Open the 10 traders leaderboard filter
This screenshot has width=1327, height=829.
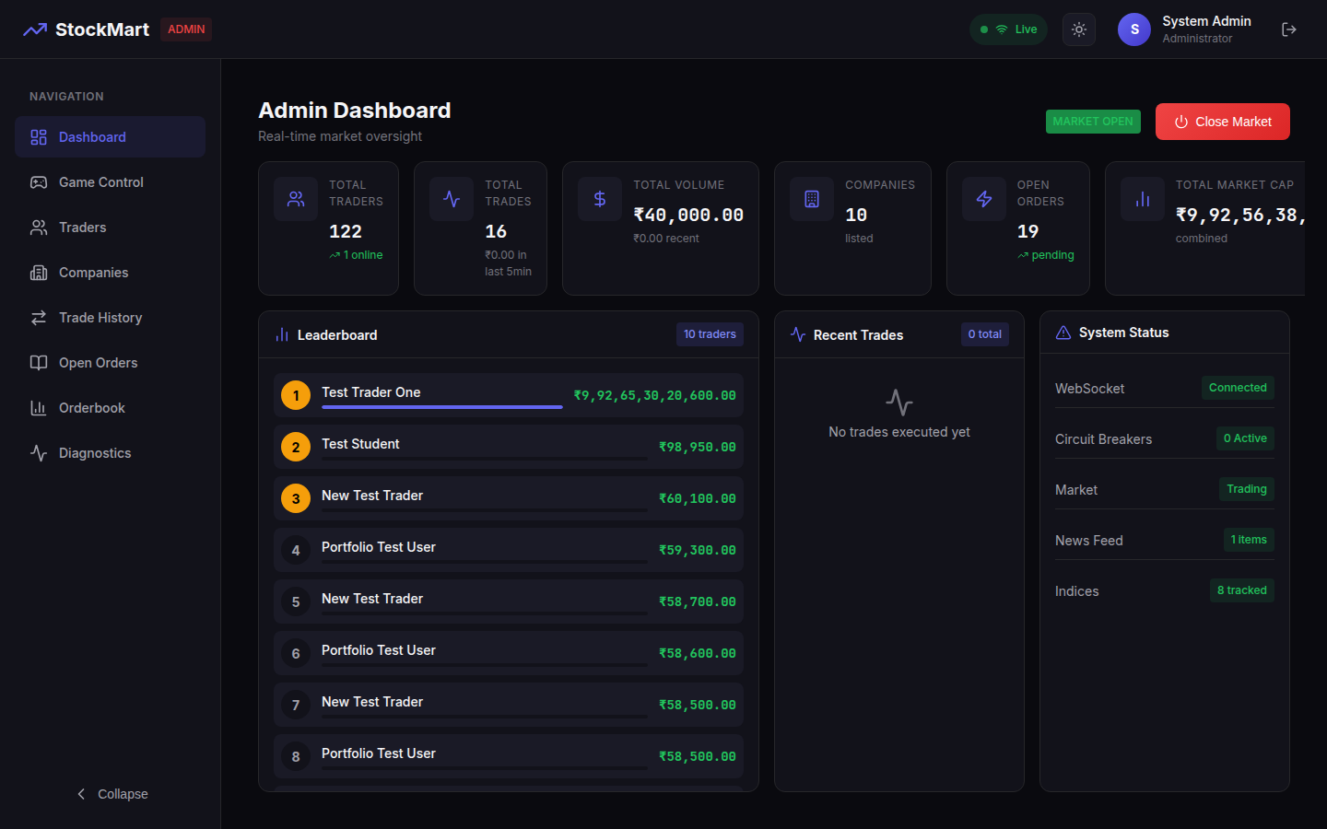tap(710, 333)
